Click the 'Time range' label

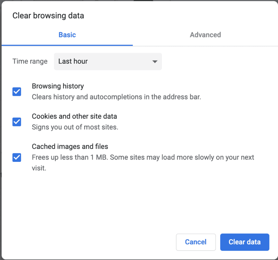(x=30, y=61)
